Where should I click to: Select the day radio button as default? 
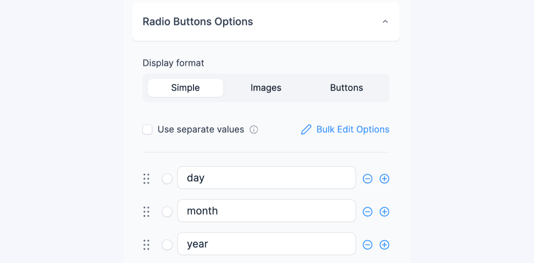click(x=167, y=179)
